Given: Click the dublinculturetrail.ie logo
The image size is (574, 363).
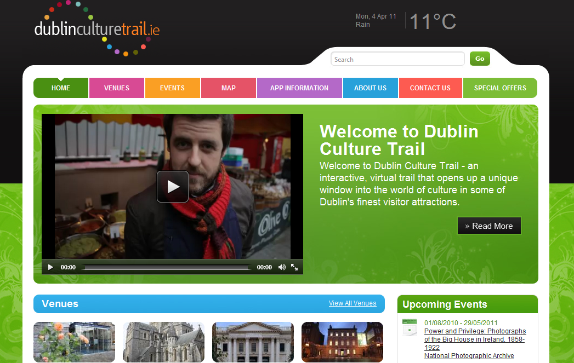Looking at the screenshot, I should [x=97, y=28].
